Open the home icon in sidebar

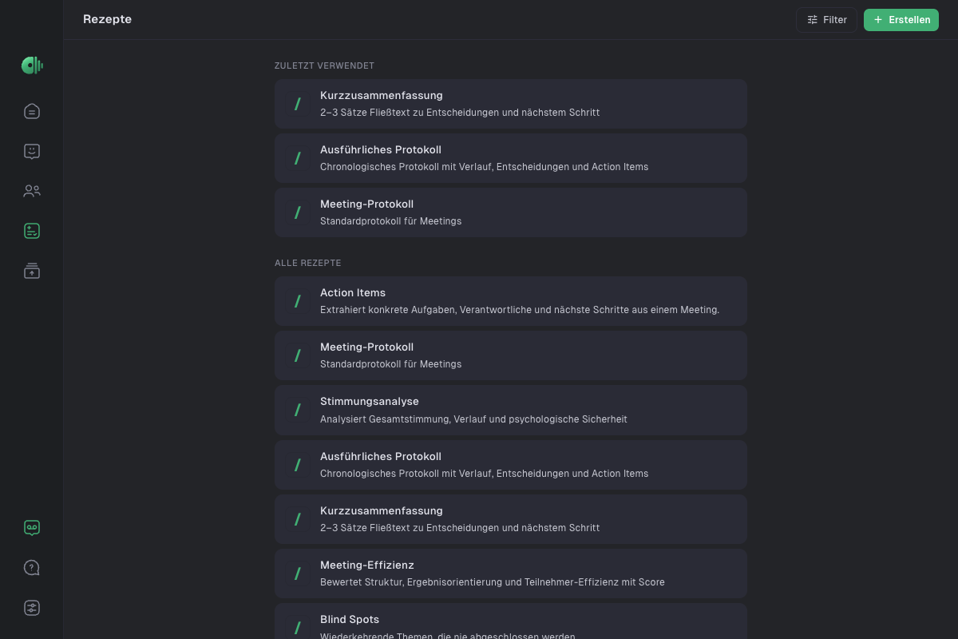32,111
